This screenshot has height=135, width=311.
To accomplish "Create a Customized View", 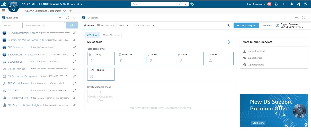I will coord(101,97).
